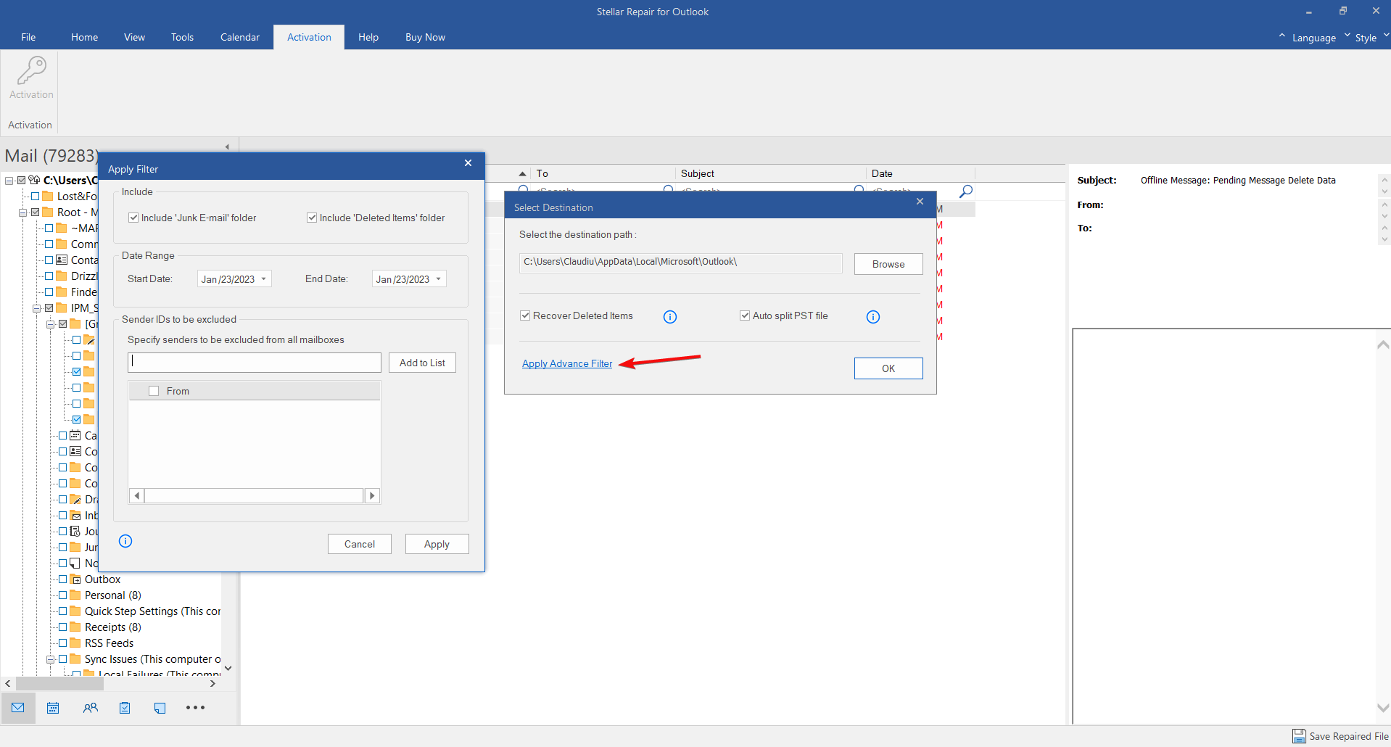This screenshot has height=747, width=1391.
Task: Click OK in Select Destination dialog
Action: [888, 368]
